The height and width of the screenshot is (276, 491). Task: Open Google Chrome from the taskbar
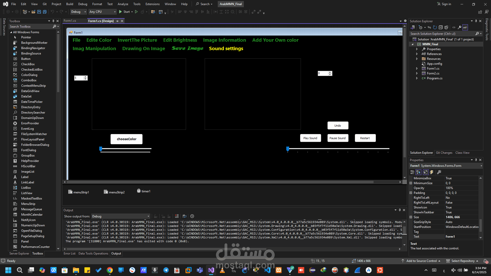(x=110, y=270)
